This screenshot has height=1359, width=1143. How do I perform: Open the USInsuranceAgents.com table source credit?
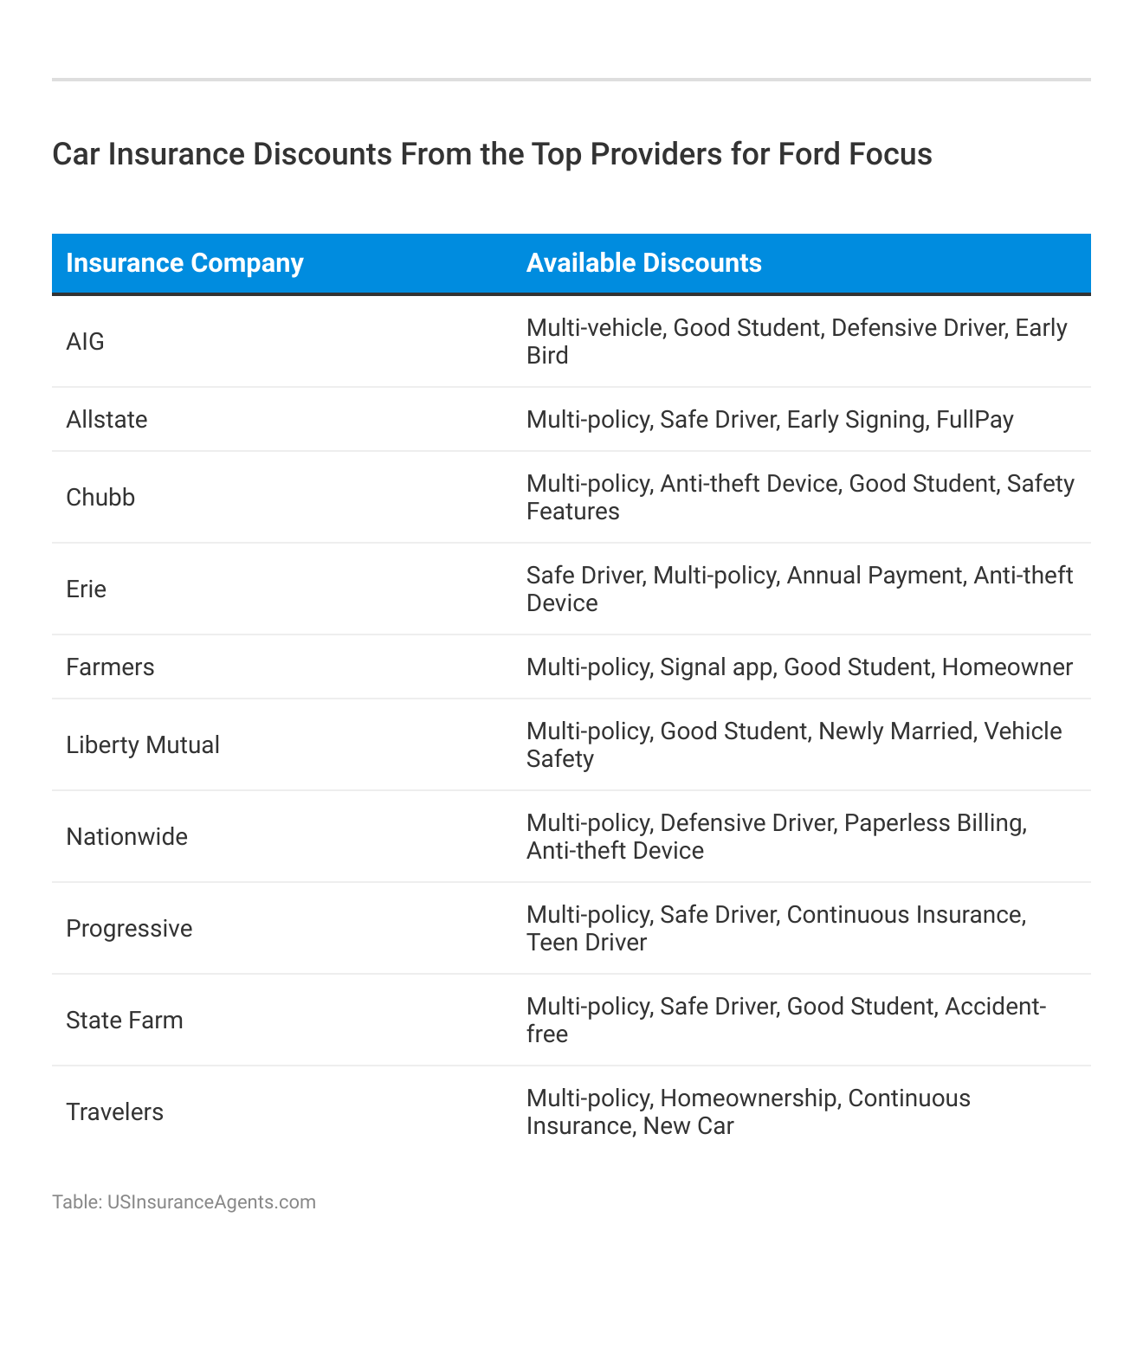184,1201
